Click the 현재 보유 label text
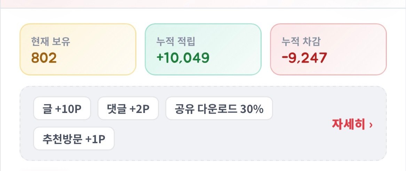Viewport: 406px width, 171px height. pos(50,42)
